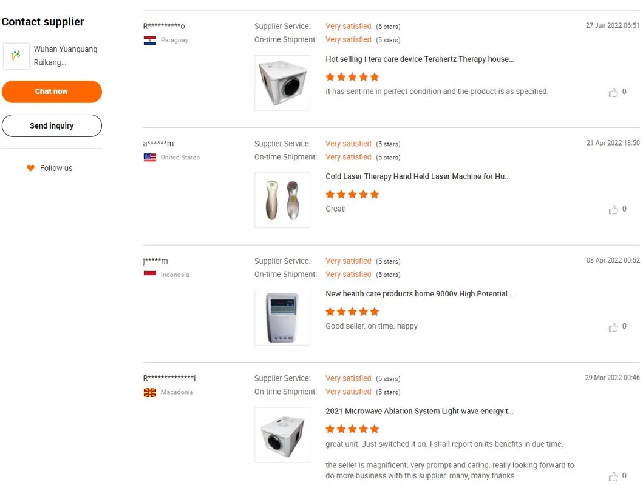Expand the Hot selling tera care device title
This screenshot has width=643, height=485.
point(418,59)
